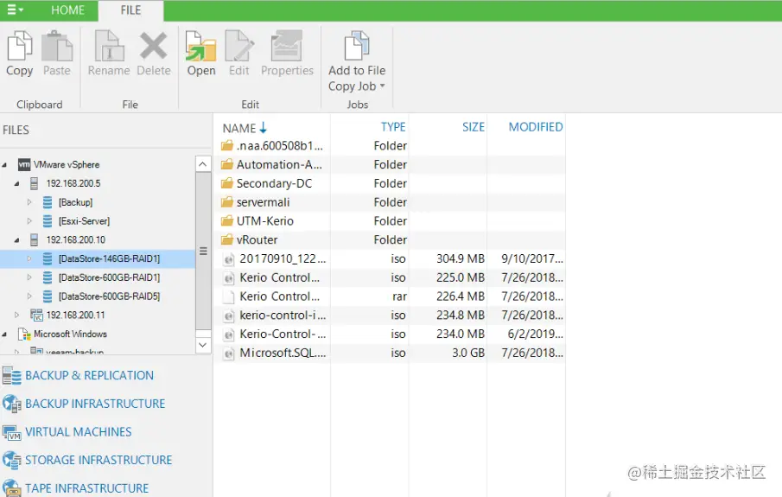Click the Rename ribbon icon
The image size is (782, 497).
109,46
